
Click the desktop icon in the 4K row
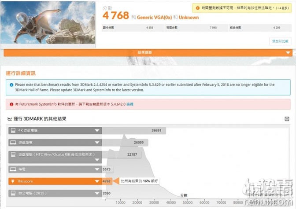[x=13, y=130]
